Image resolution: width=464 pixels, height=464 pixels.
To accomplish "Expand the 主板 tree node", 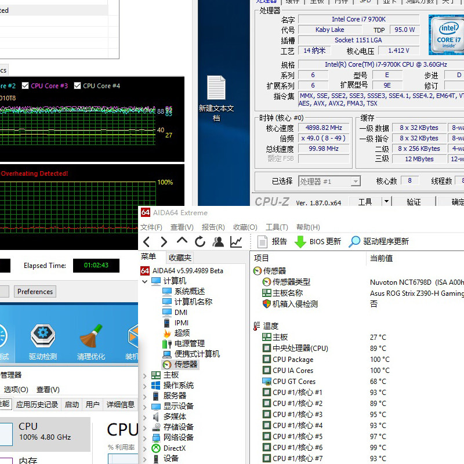I will click(144, 376).
